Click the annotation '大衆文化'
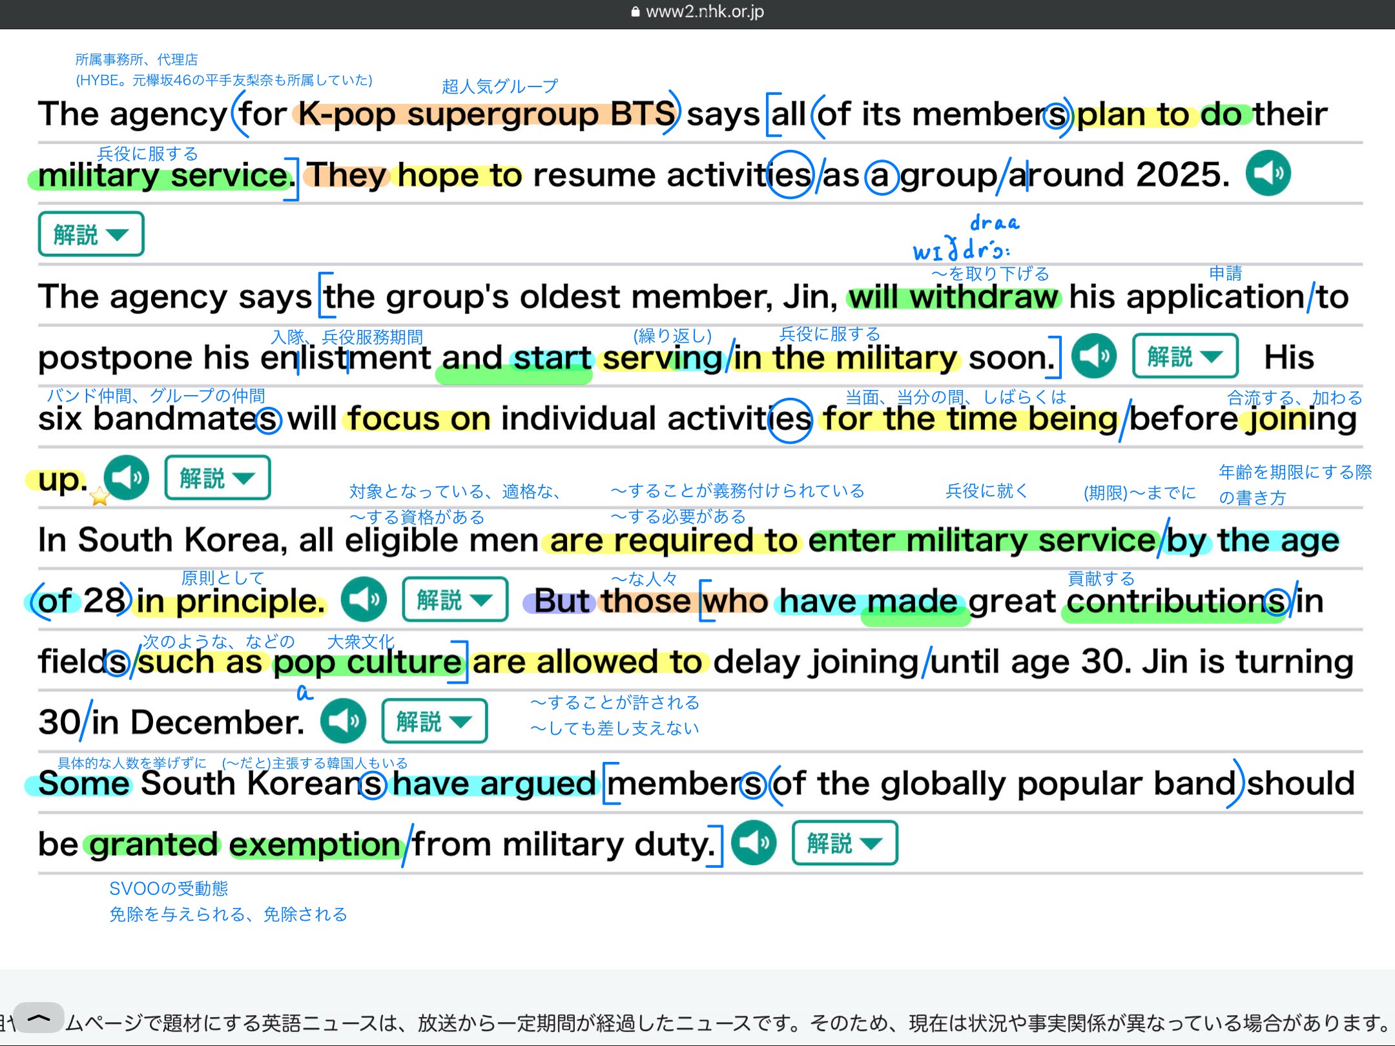Image resolution: width=1395 pixels, height=1046 pixels. tap(360, 641)
